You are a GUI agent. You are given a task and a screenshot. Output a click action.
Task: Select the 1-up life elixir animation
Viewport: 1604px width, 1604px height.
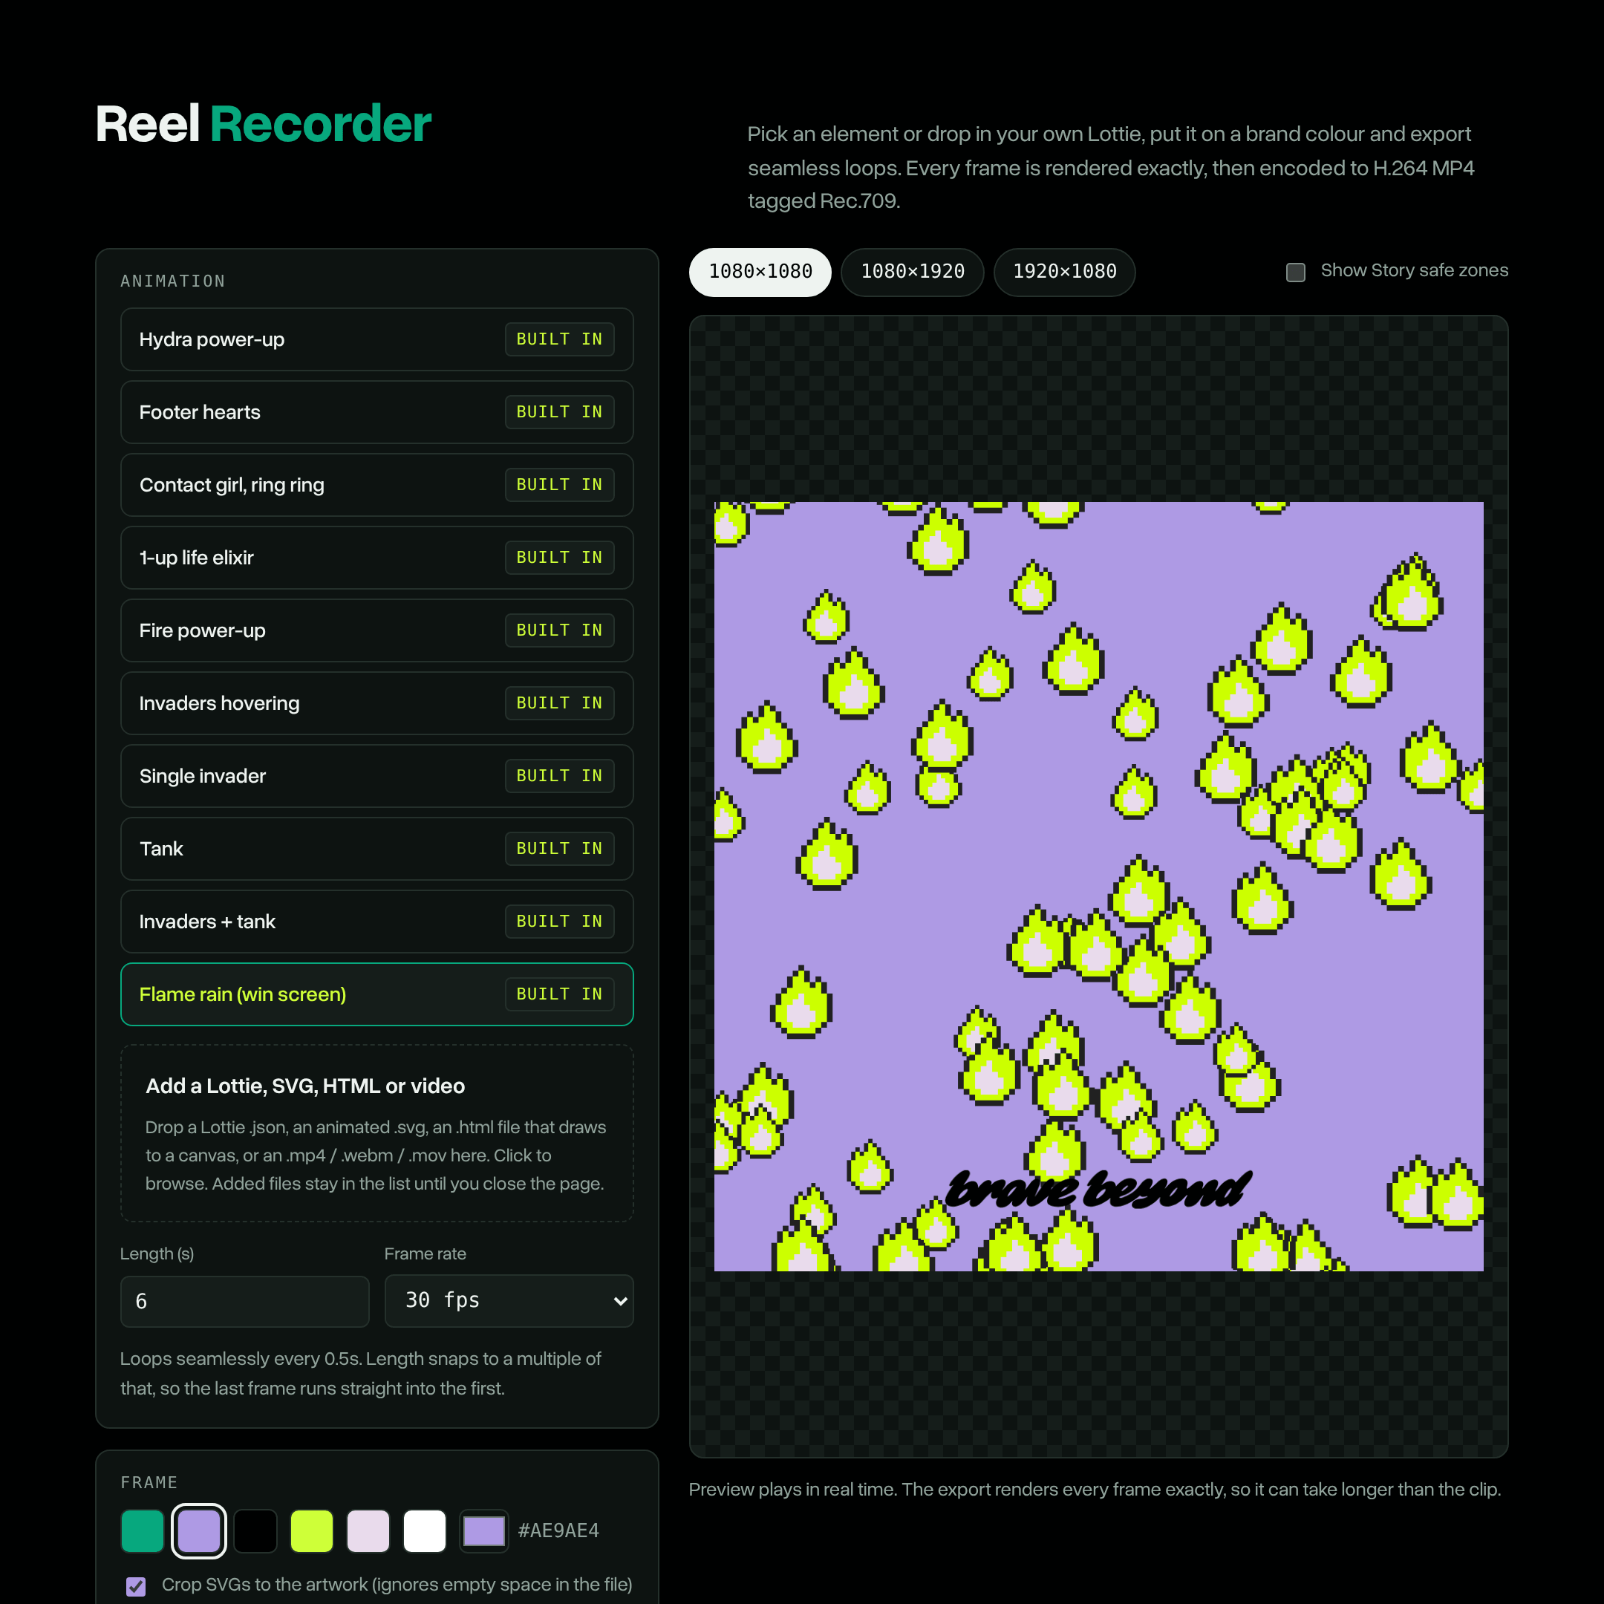(377, 558)
